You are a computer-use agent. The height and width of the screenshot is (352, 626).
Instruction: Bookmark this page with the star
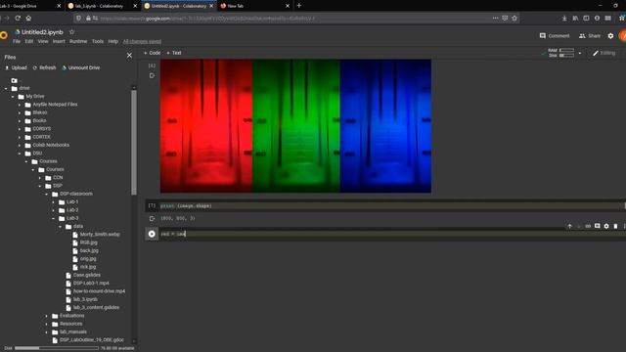[514, 18]
